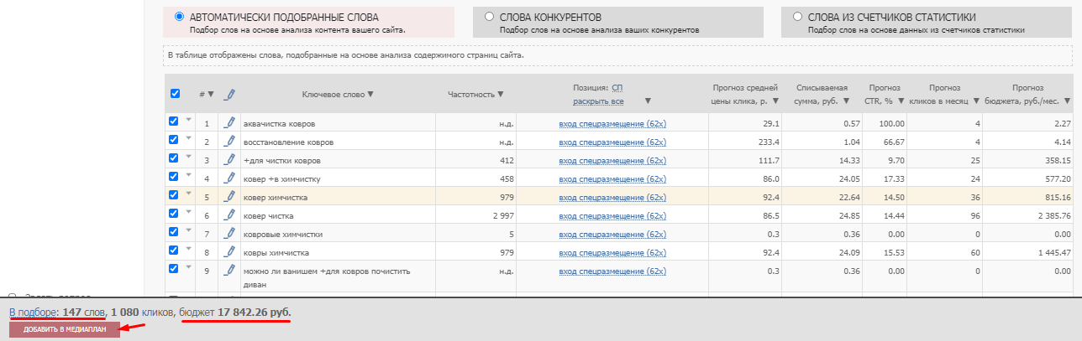Edit 'ковер +в химчистку' via pencil icon
Screen dimensions: 1082x341
coord(229,178)
